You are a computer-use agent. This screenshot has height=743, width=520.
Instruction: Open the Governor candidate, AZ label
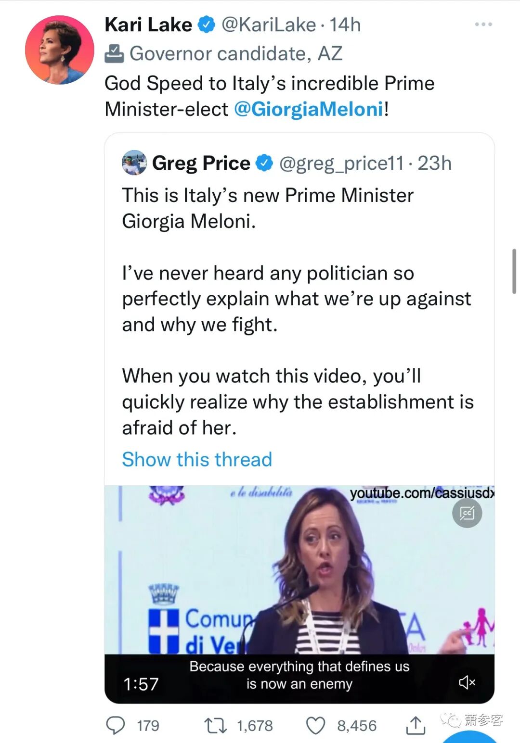236,53
